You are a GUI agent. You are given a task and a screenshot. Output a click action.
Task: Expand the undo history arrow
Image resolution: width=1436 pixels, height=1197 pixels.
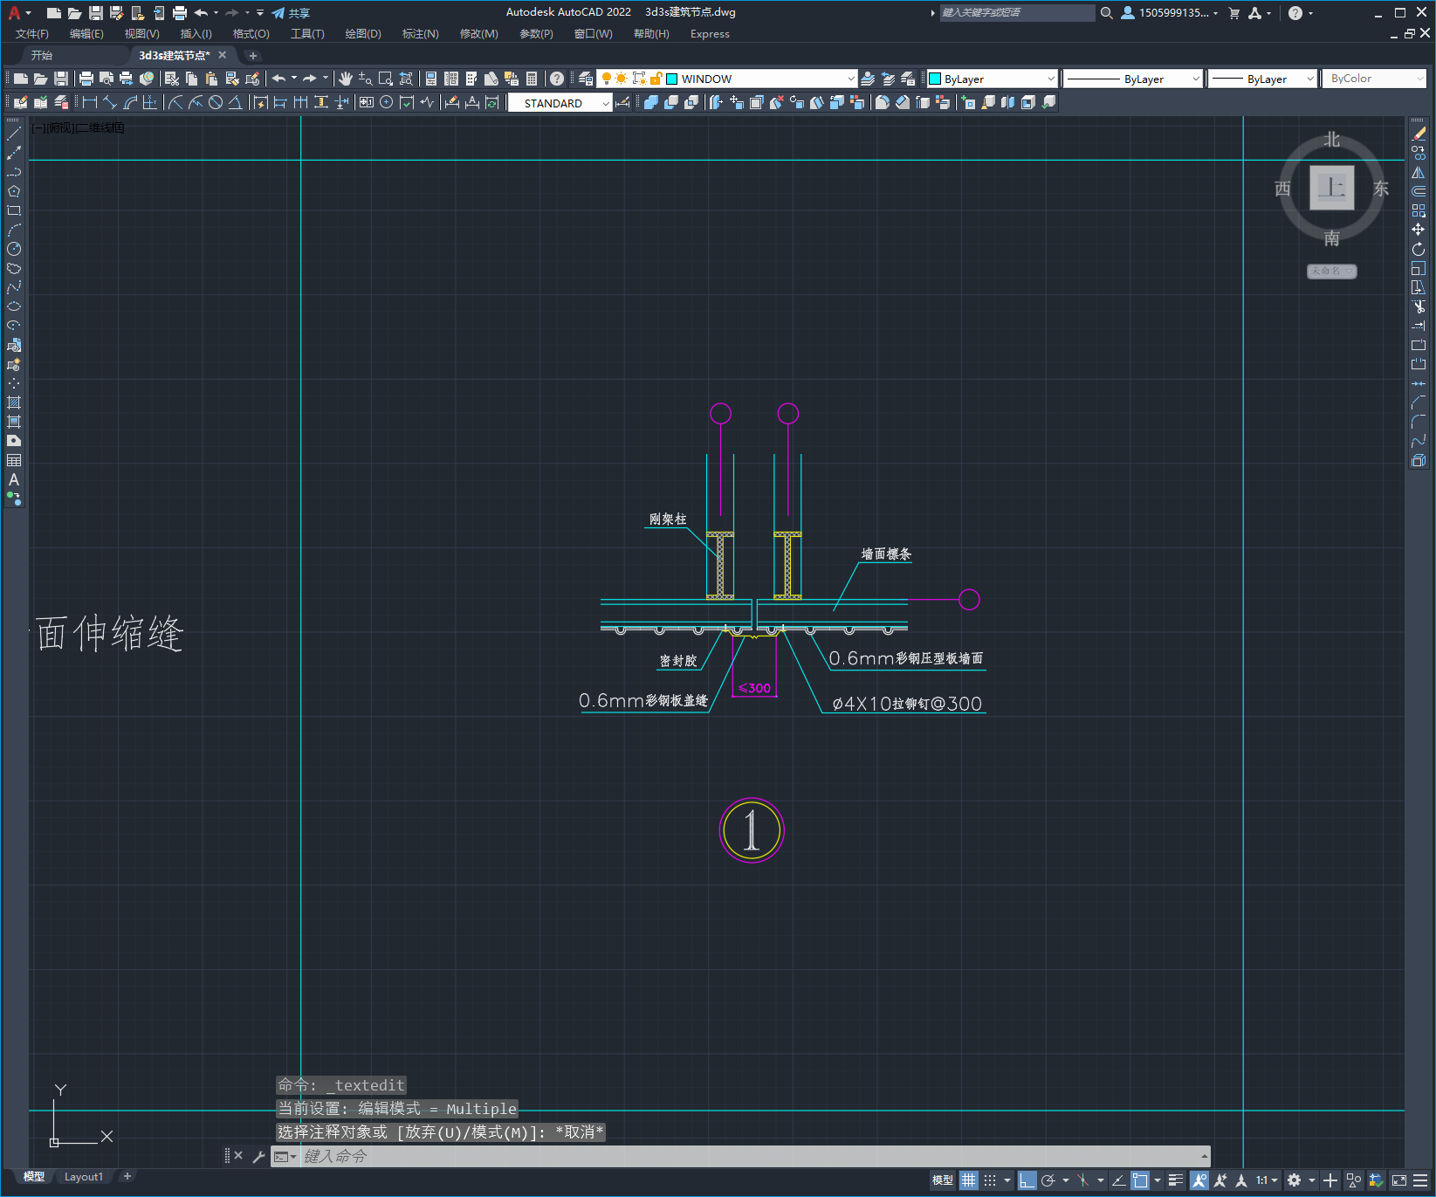click(x=294, y=79)
